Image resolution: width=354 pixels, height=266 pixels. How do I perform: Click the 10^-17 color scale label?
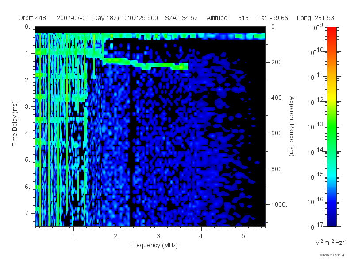point(316,226)
